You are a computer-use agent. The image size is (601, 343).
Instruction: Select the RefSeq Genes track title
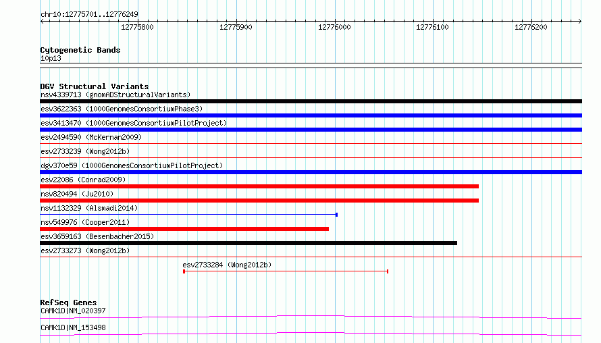point(68,302)
